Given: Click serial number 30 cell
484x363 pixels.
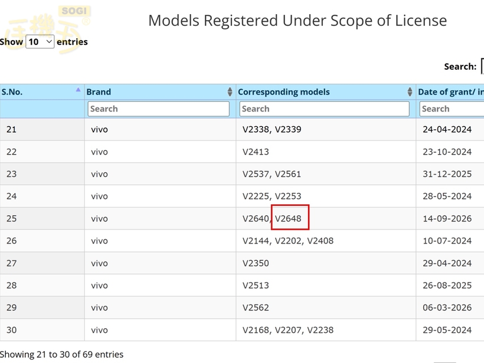Looking at the screenshot, I should point(42,330).
